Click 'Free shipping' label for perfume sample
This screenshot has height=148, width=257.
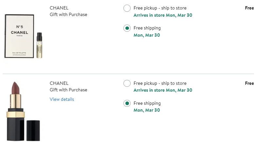pos(147,28)
